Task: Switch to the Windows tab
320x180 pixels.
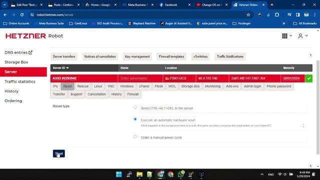Action: point(126,86)
